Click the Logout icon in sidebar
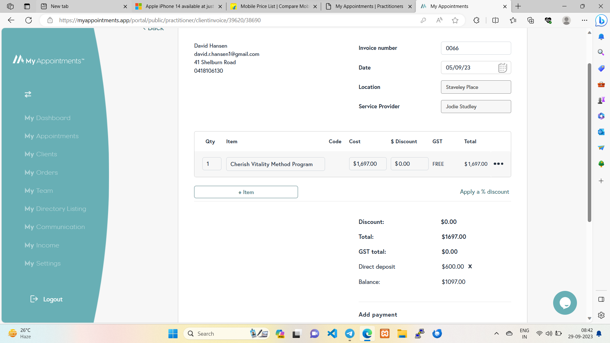This screenshot has height=343, width=610. [x=34, y=299]
